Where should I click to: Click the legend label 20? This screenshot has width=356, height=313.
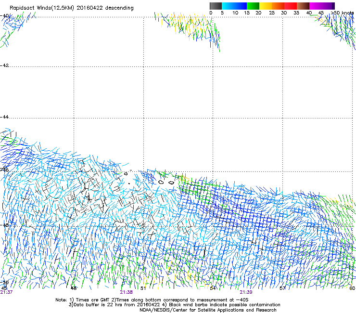[x=258, y=13]
